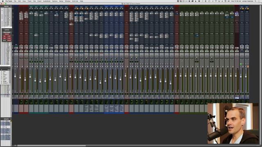Viewport: 262px width, 147px height.
Task: Open the Window menu
Action: pyautogui.click(x=68, y=1)
